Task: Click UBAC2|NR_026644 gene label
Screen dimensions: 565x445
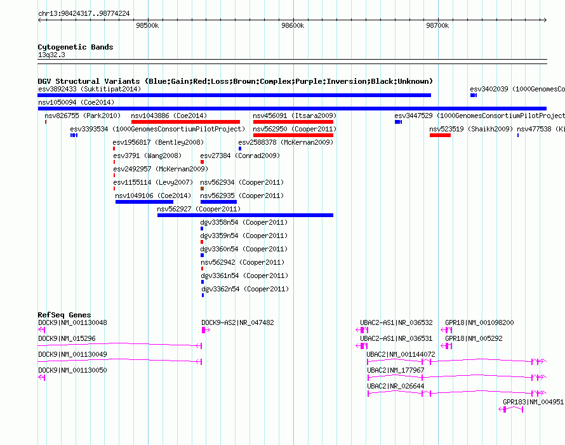Action: click(x=395, y=386)
